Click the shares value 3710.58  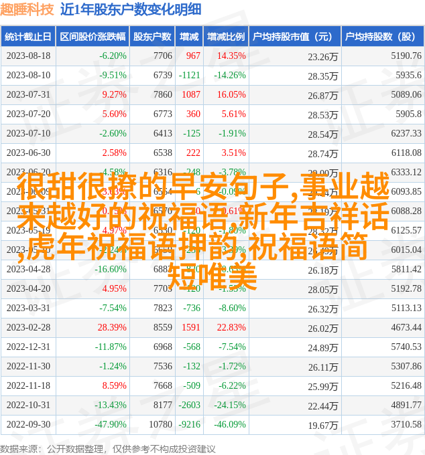(x=406, y=424)
